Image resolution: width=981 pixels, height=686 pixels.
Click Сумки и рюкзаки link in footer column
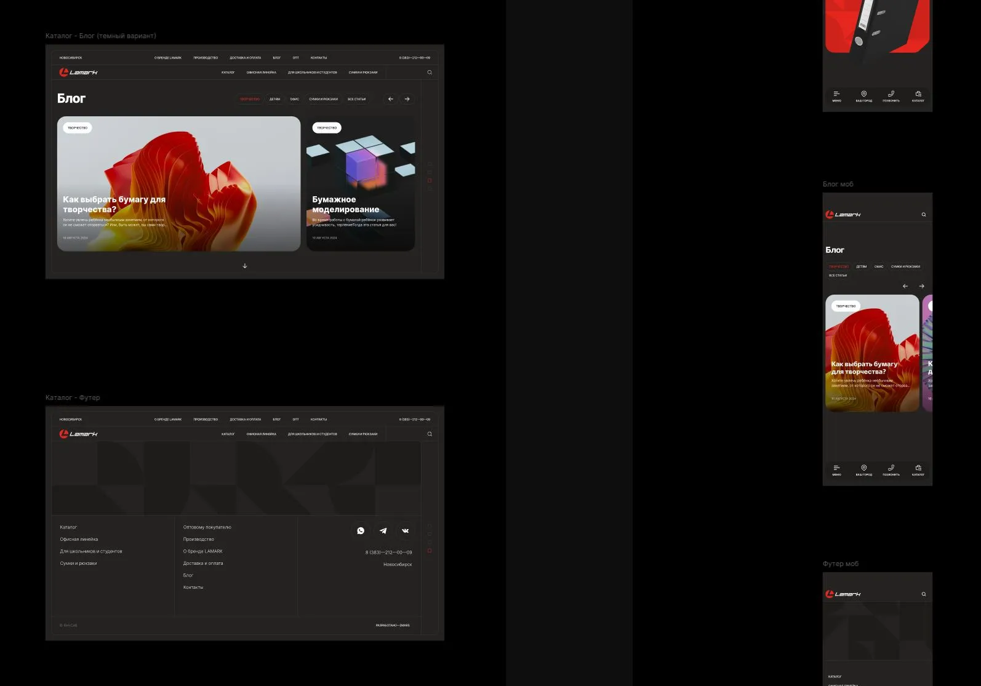click(78, 564)
